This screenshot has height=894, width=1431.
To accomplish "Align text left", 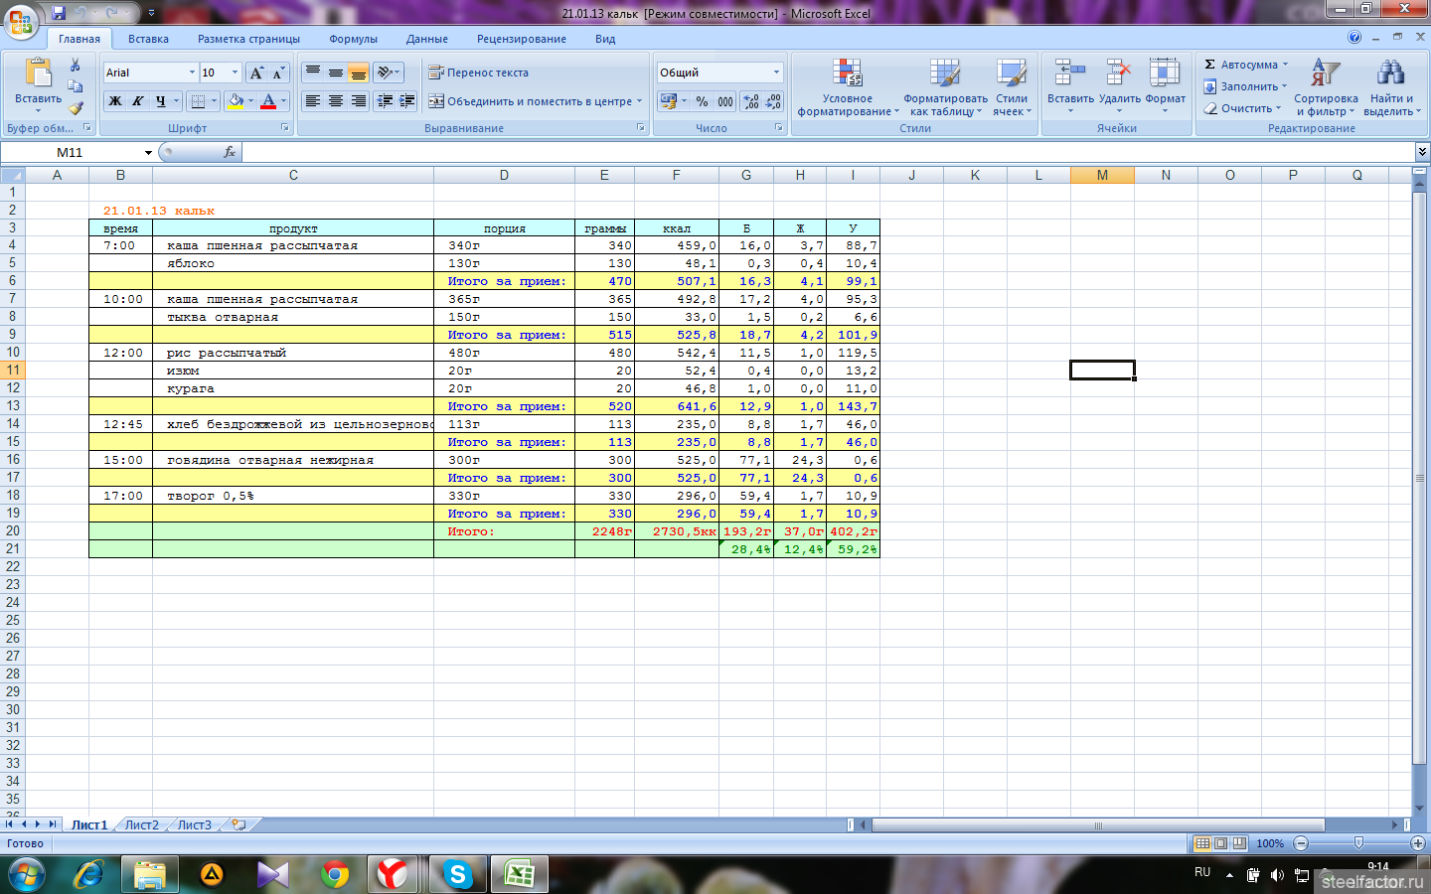I will (x=313, y=101).
